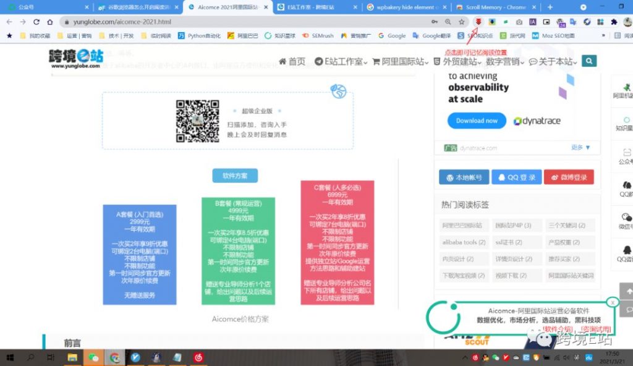Image resolution: width=633 pixels, height=366 pixels.
Task: Click the IA extension icon
Action: [x=533, y=22]
